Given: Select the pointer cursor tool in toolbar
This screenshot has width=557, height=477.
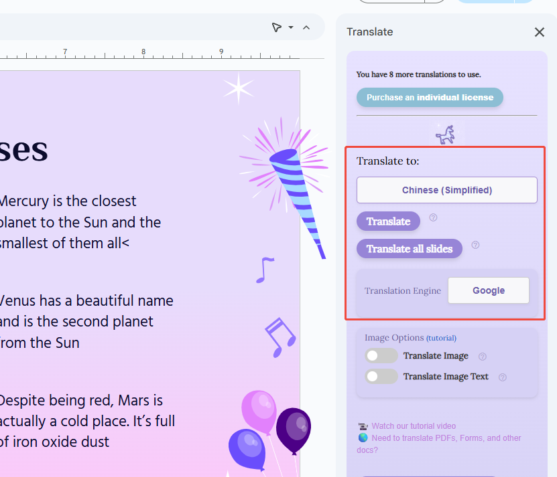Looking at the screenshot, I should tap(276, 27).
